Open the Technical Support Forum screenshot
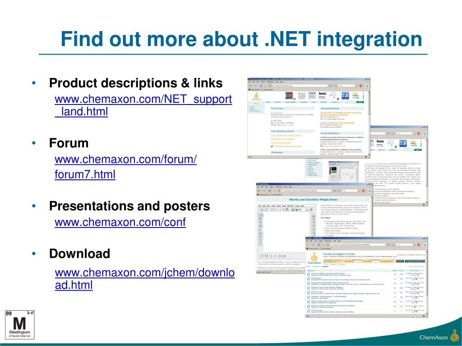Viewport: 462px width, 346px height. click(x=366, y=277)
